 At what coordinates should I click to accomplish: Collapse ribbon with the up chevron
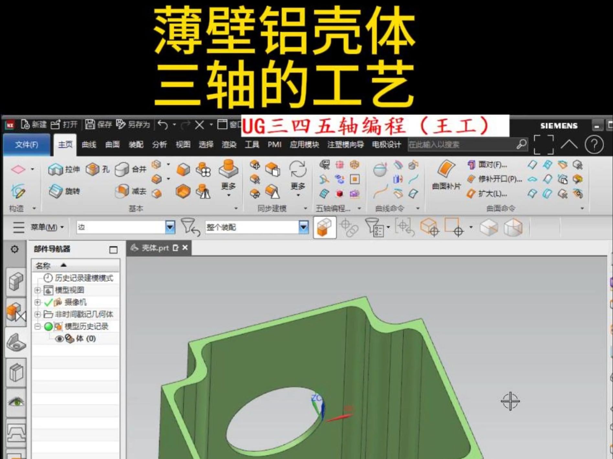pos(569,144)
